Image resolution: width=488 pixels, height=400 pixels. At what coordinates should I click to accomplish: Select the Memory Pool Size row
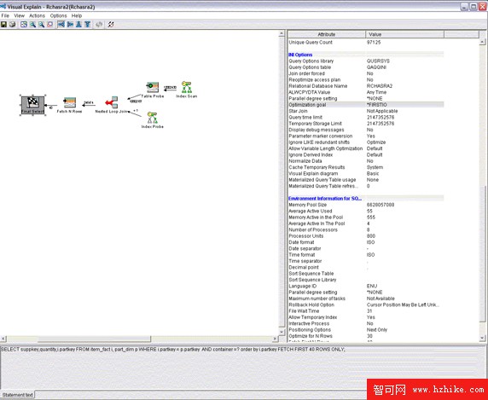click(x=366, y=205)
